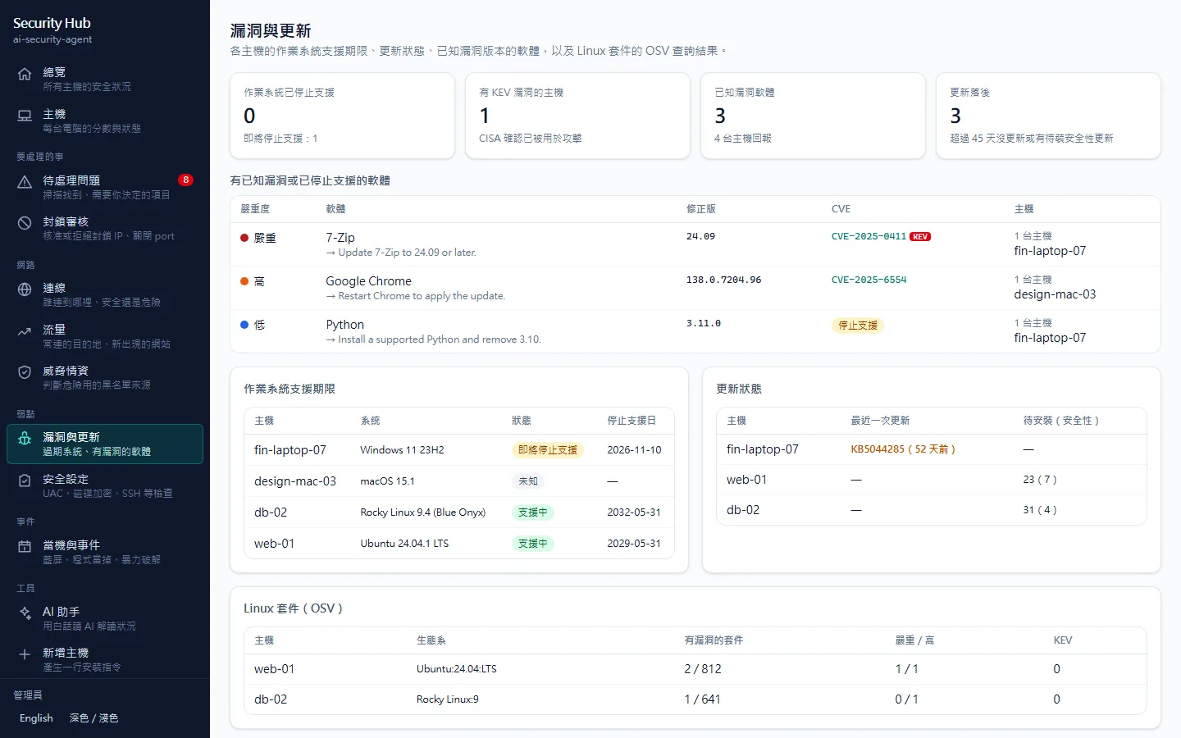The height and width of the screenshot is (738, 1181).
Task: Open the 當機與事件 page
Action: pyautogui.click(x=105, y=552)
